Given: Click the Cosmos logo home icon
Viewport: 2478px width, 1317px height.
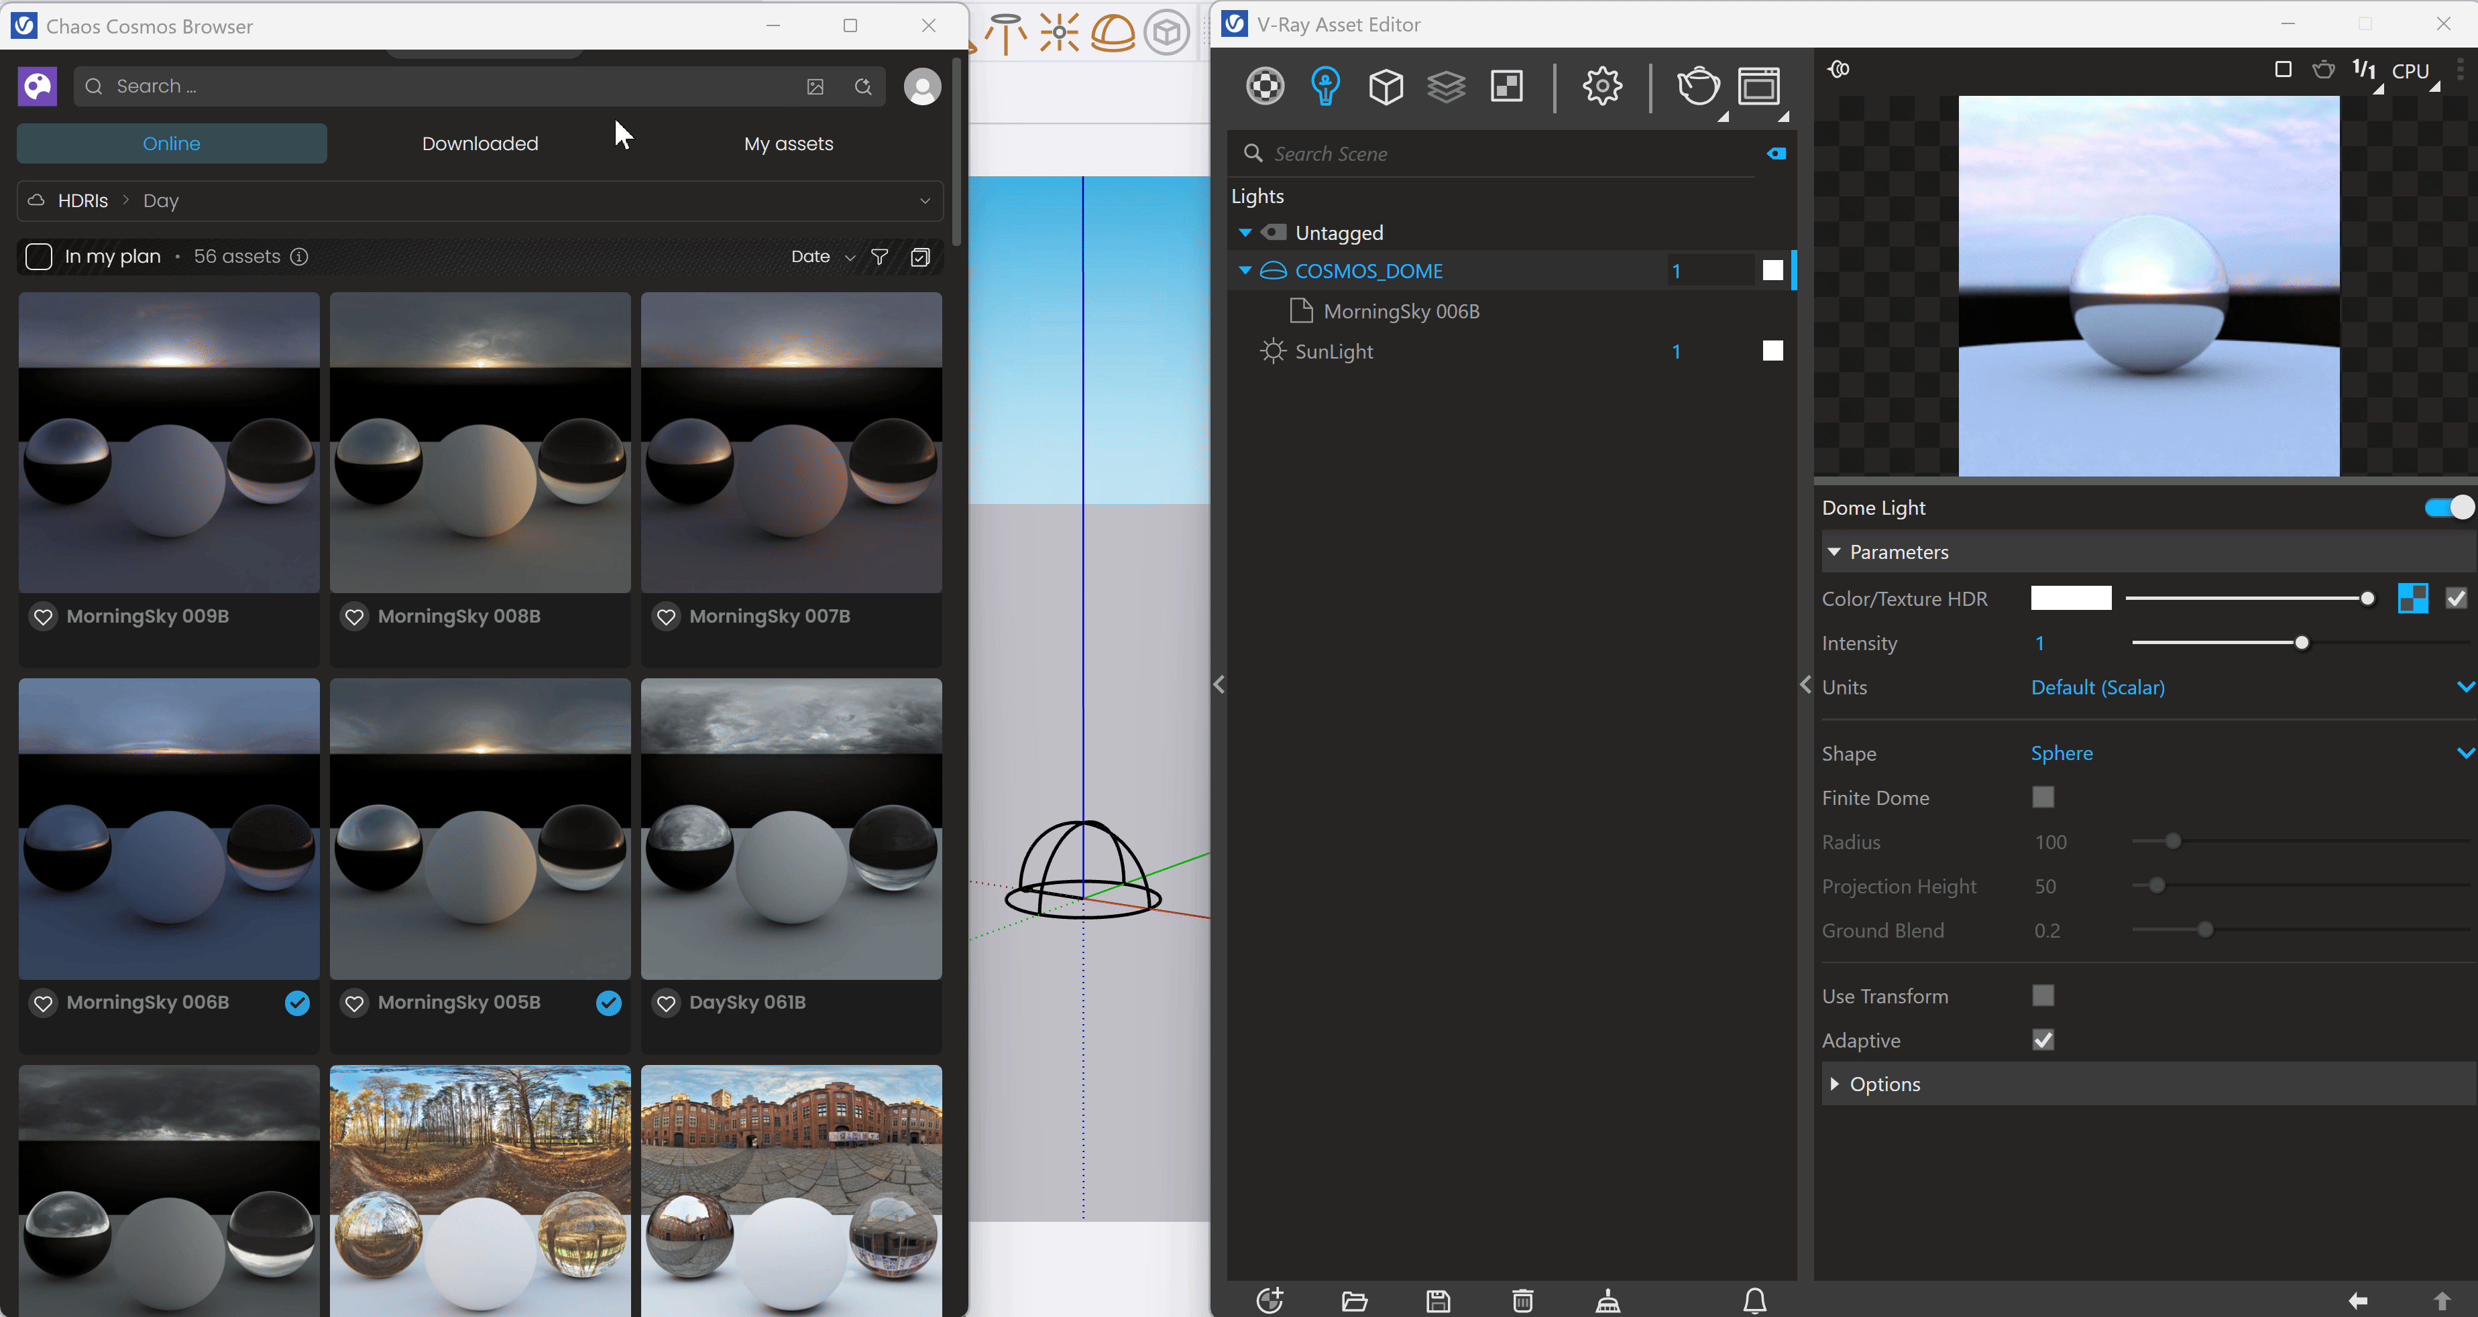Looking at the screenshot, I should 38,86.
